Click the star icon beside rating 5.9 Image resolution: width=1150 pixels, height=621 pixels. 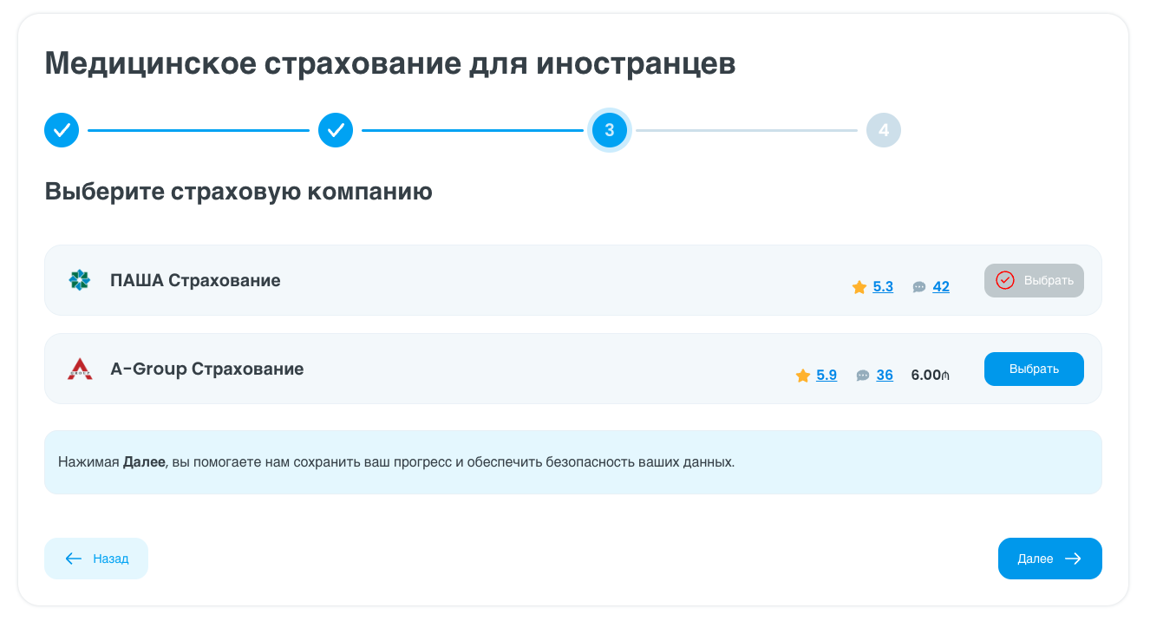[803, 376]
